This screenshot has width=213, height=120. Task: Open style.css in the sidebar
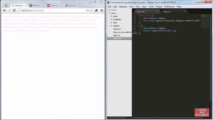point(116,35)
